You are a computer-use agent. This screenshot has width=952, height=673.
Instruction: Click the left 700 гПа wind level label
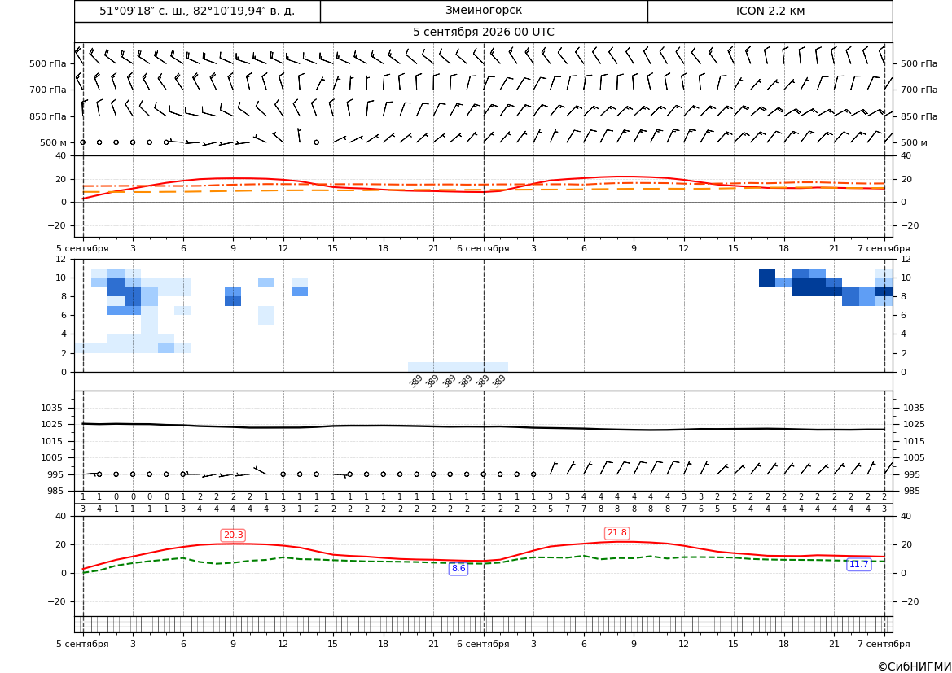pos(48,90)
